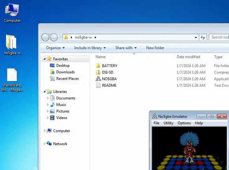
Task: Click the emulator game screen
Action: point(189,148)
